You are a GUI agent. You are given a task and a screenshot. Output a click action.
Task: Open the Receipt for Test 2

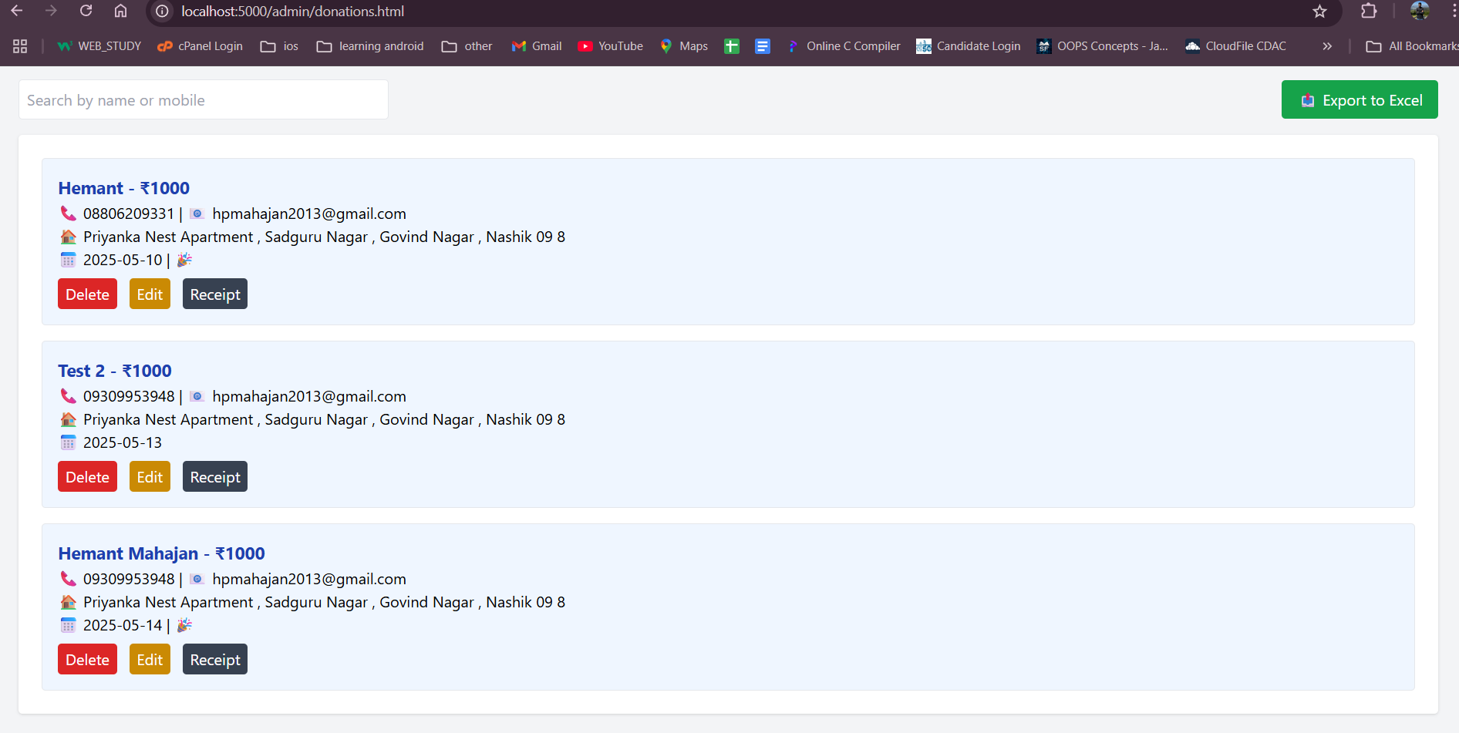tap(214, 476)
